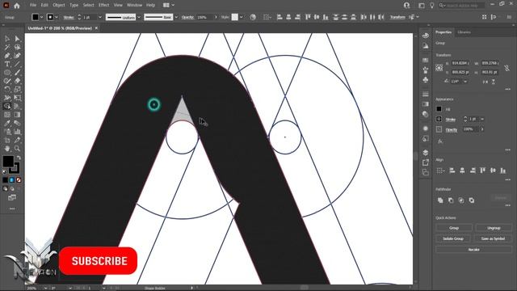Select the Hand tool
Screen dimensions: 517x291
pos(7,149)
